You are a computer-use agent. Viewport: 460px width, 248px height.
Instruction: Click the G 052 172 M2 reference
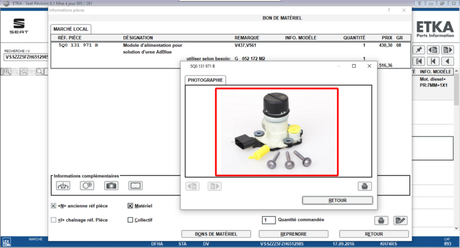[250, 59]
